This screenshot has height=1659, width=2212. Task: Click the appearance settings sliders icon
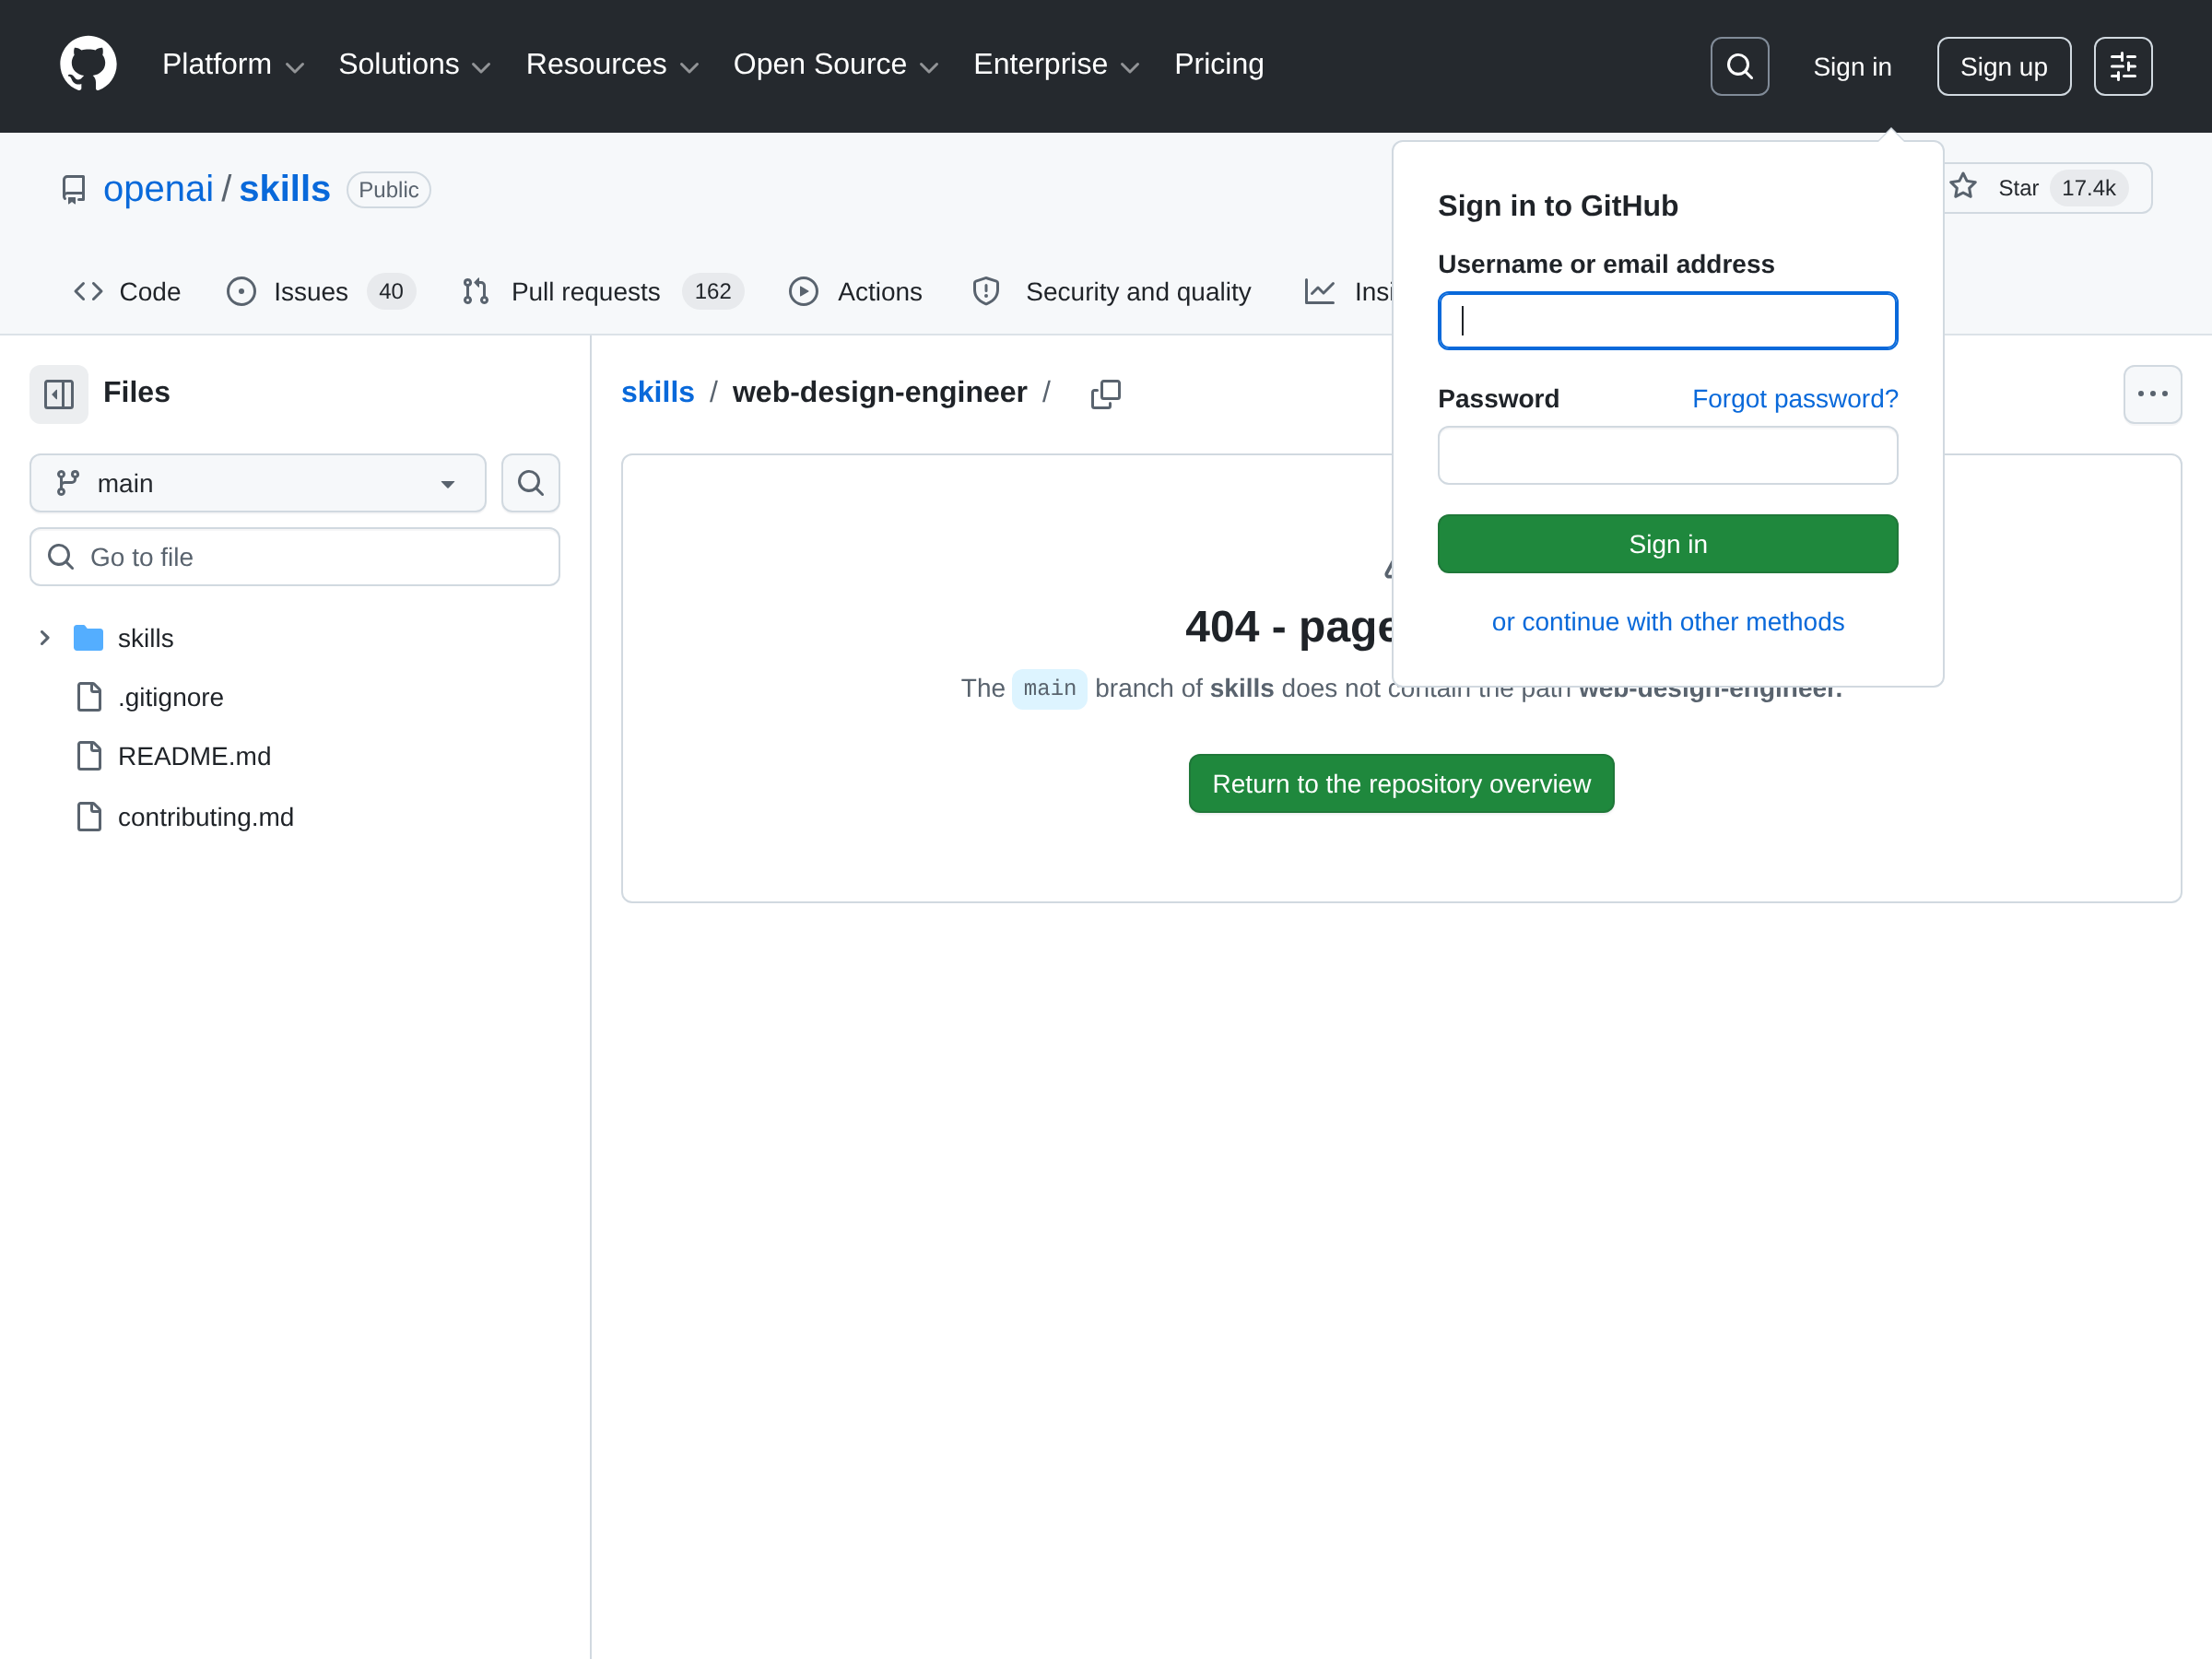click(x=2122, y=66)
